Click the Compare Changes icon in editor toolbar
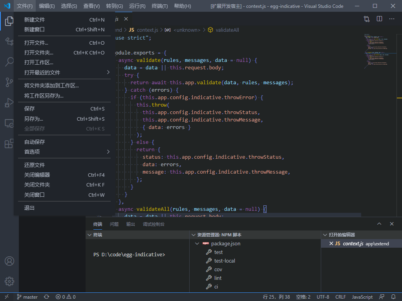This screenshot has height=301, width=402. pyautogui.click(x=367, y=19)
